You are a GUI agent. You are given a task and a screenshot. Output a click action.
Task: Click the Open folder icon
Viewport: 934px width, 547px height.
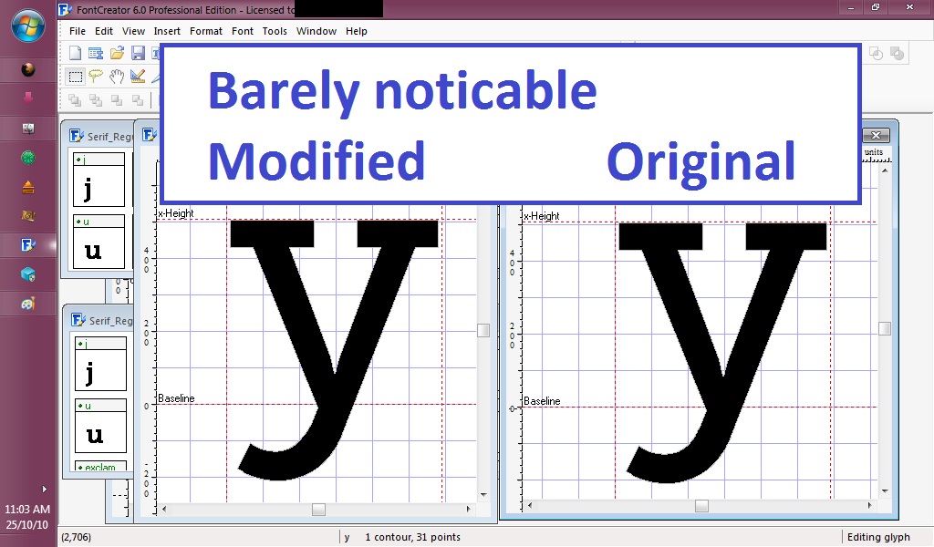click(117, 53)
